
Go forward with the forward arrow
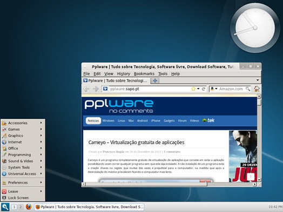pyautogui.click(x=96, y=88)
